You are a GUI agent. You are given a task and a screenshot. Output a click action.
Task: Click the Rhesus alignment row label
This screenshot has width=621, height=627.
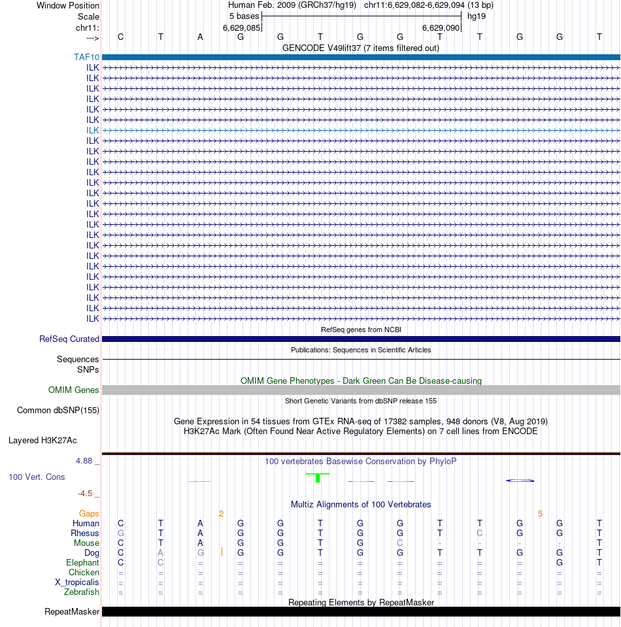click(85, 533)
